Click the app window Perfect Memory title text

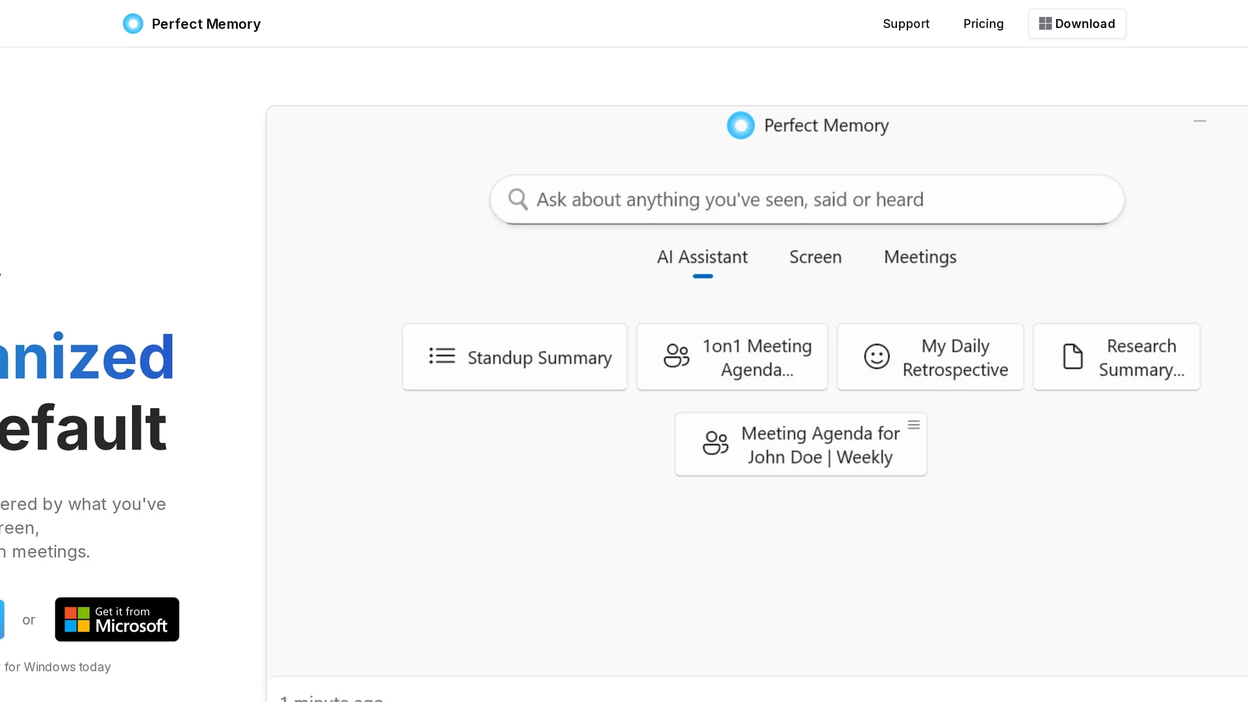tap(826, 125)
